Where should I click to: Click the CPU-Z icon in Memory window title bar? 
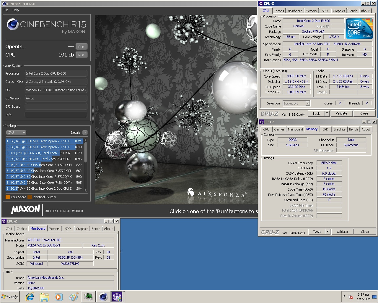(x=262, y=122)
